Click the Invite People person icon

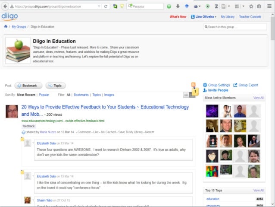point(205,90)
